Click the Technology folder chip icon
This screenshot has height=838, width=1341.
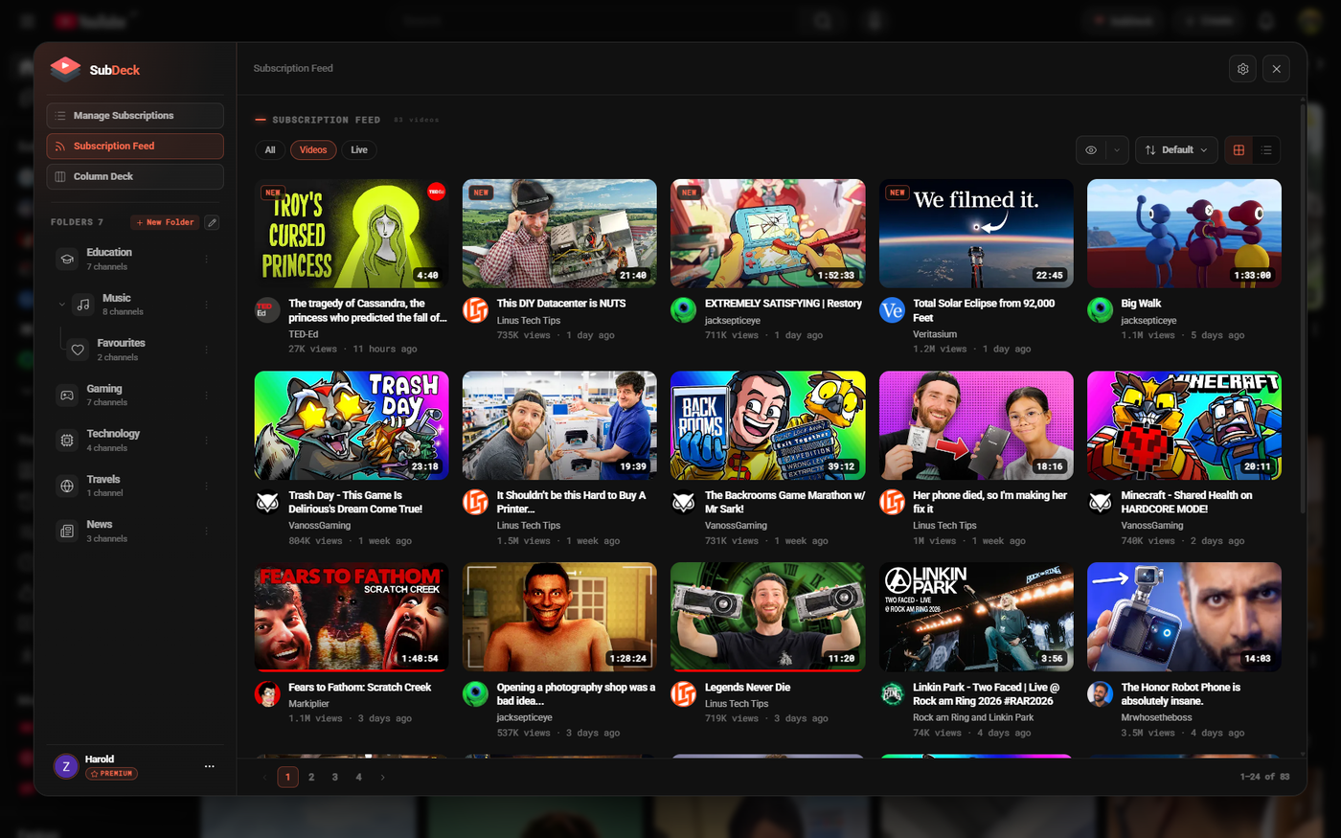tap(67, 441)
